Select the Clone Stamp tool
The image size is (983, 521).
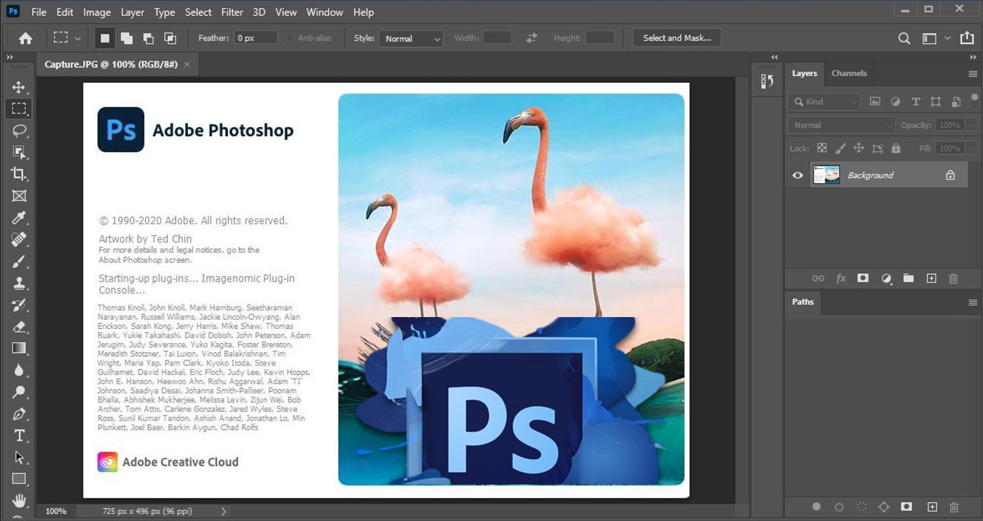click(19, 283)
